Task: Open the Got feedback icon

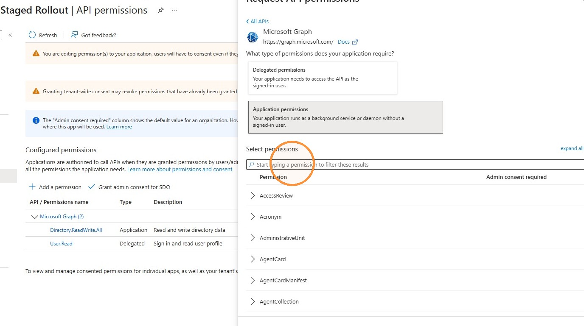Action: (74, 35)
